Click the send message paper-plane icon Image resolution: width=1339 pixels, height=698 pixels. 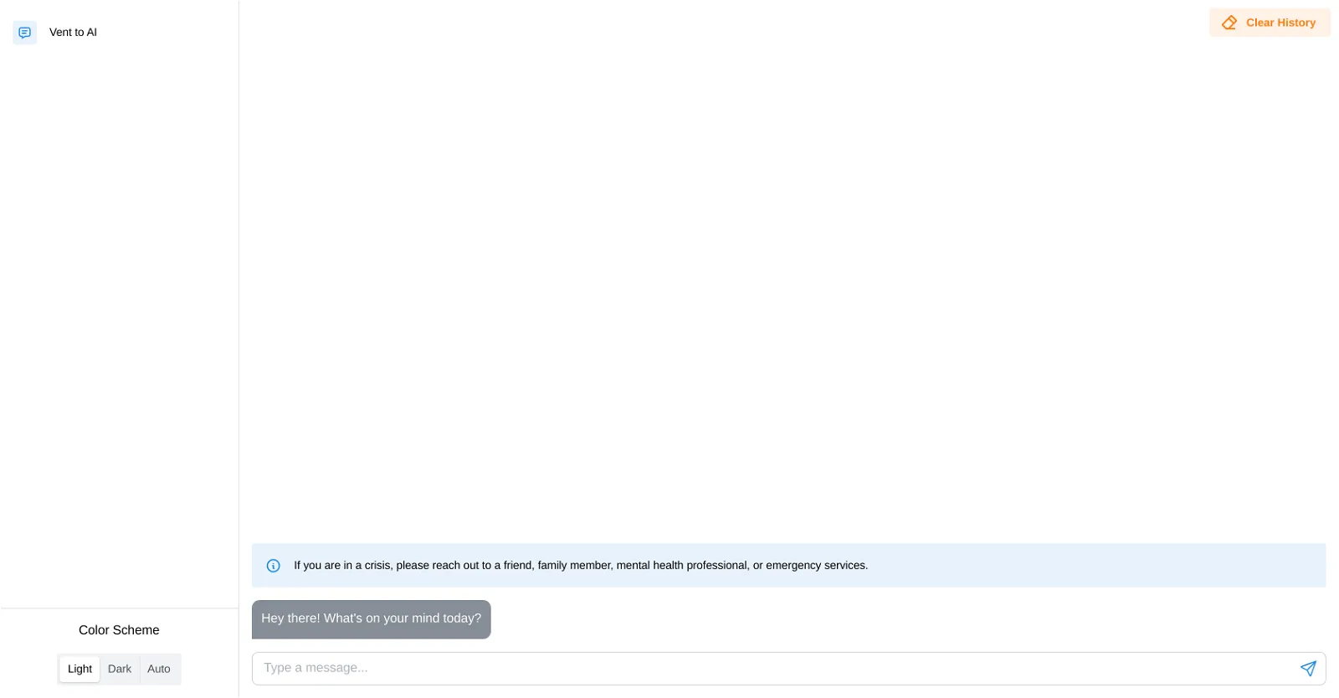pos(1308,668)
